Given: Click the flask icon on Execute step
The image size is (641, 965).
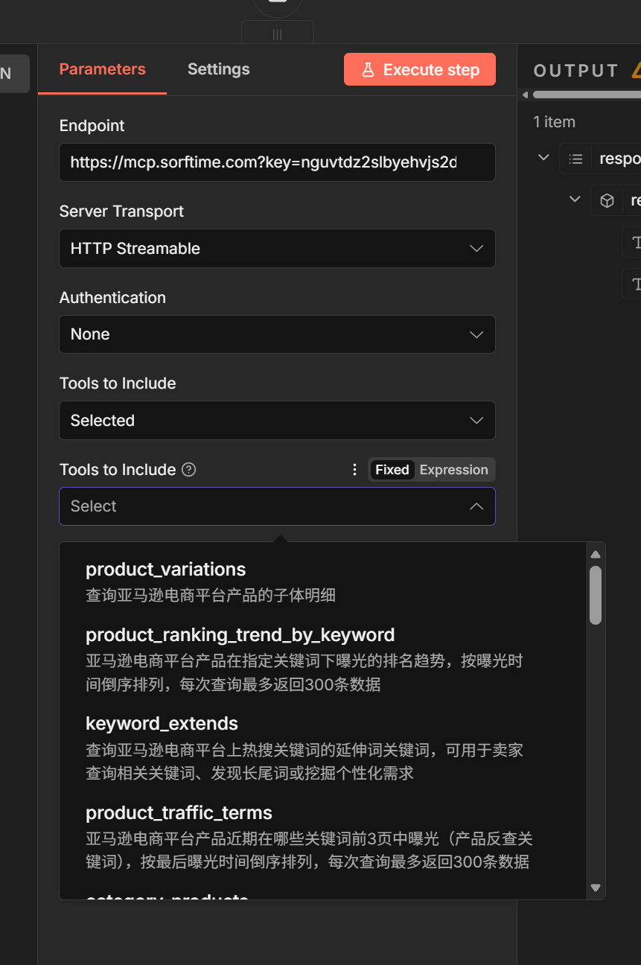Looking at the screenshot, I should pos(367,70).
